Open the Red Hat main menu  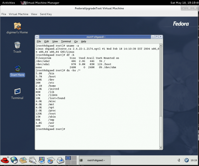(5, 160)
